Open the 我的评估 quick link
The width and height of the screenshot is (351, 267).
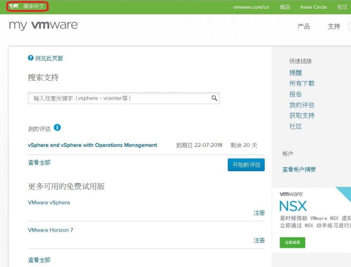tap(302, 105)
